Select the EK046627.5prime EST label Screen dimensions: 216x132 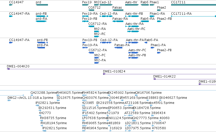point(173,98)
